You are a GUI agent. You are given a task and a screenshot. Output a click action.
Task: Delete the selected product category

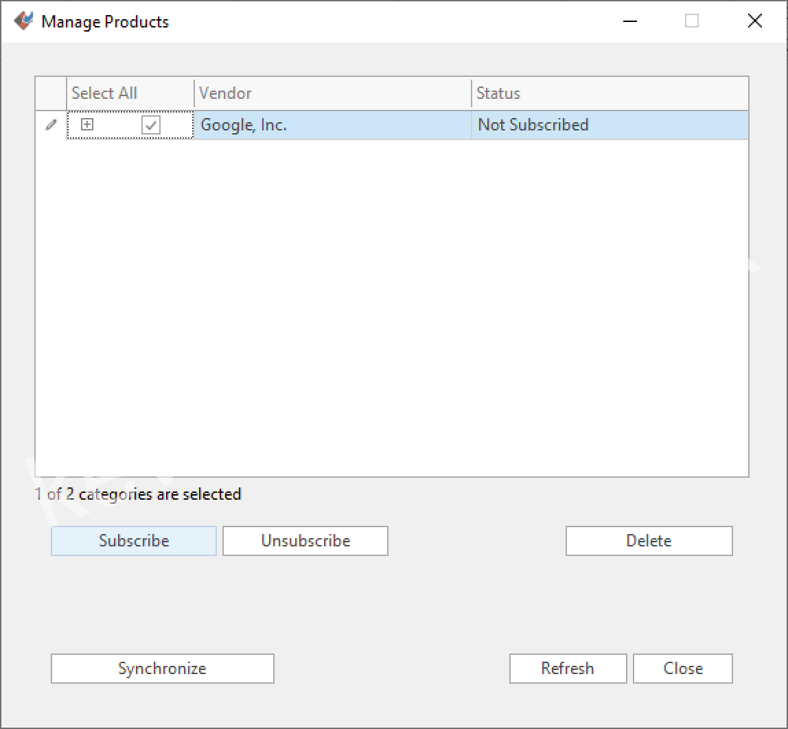coord(649,541)
